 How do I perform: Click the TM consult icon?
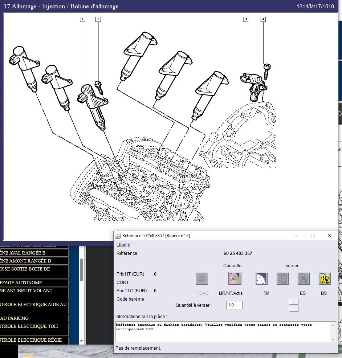(261, 278)
